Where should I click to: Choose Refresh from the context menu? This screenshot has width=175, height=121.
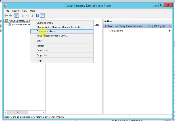pos(62,46)
